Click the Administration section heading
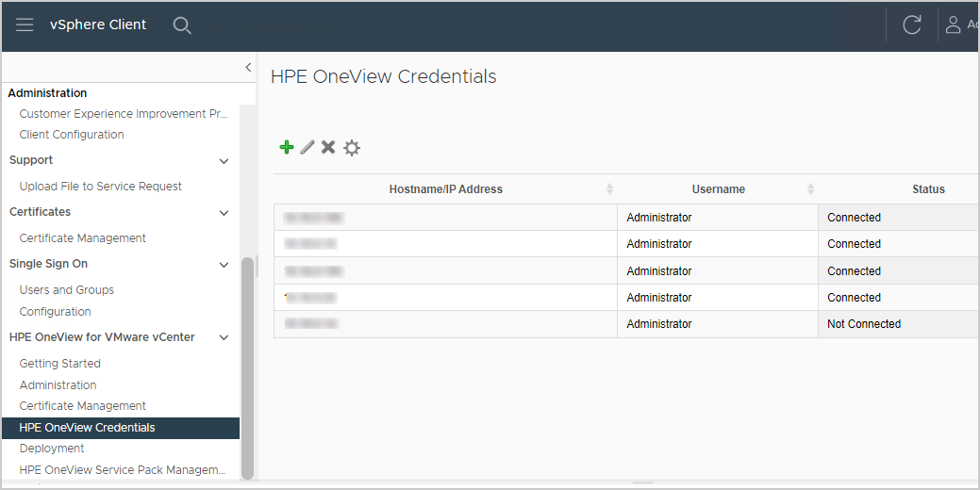The height and width of the screenshot is (490, 980). point(47,93)
